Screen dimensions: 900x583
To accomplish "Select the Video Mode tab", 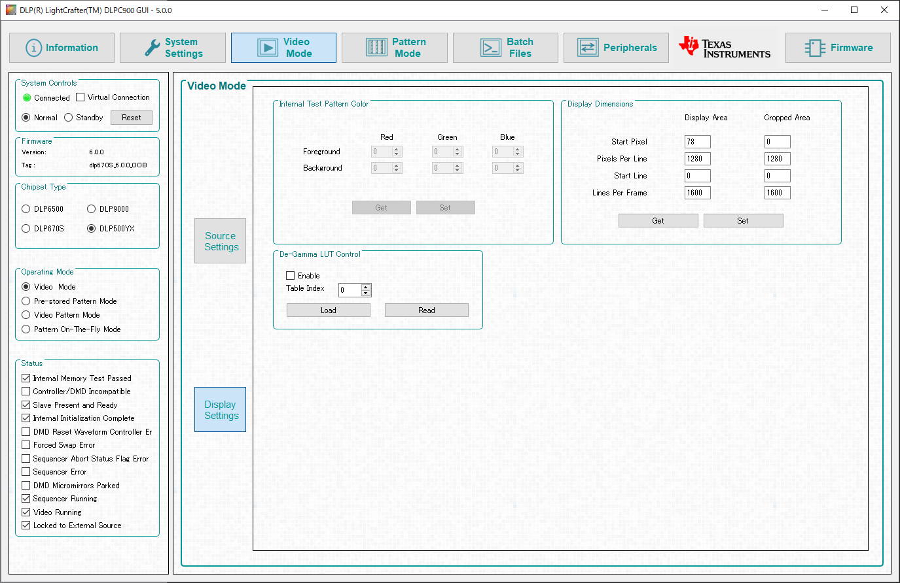I will (283, 48).
